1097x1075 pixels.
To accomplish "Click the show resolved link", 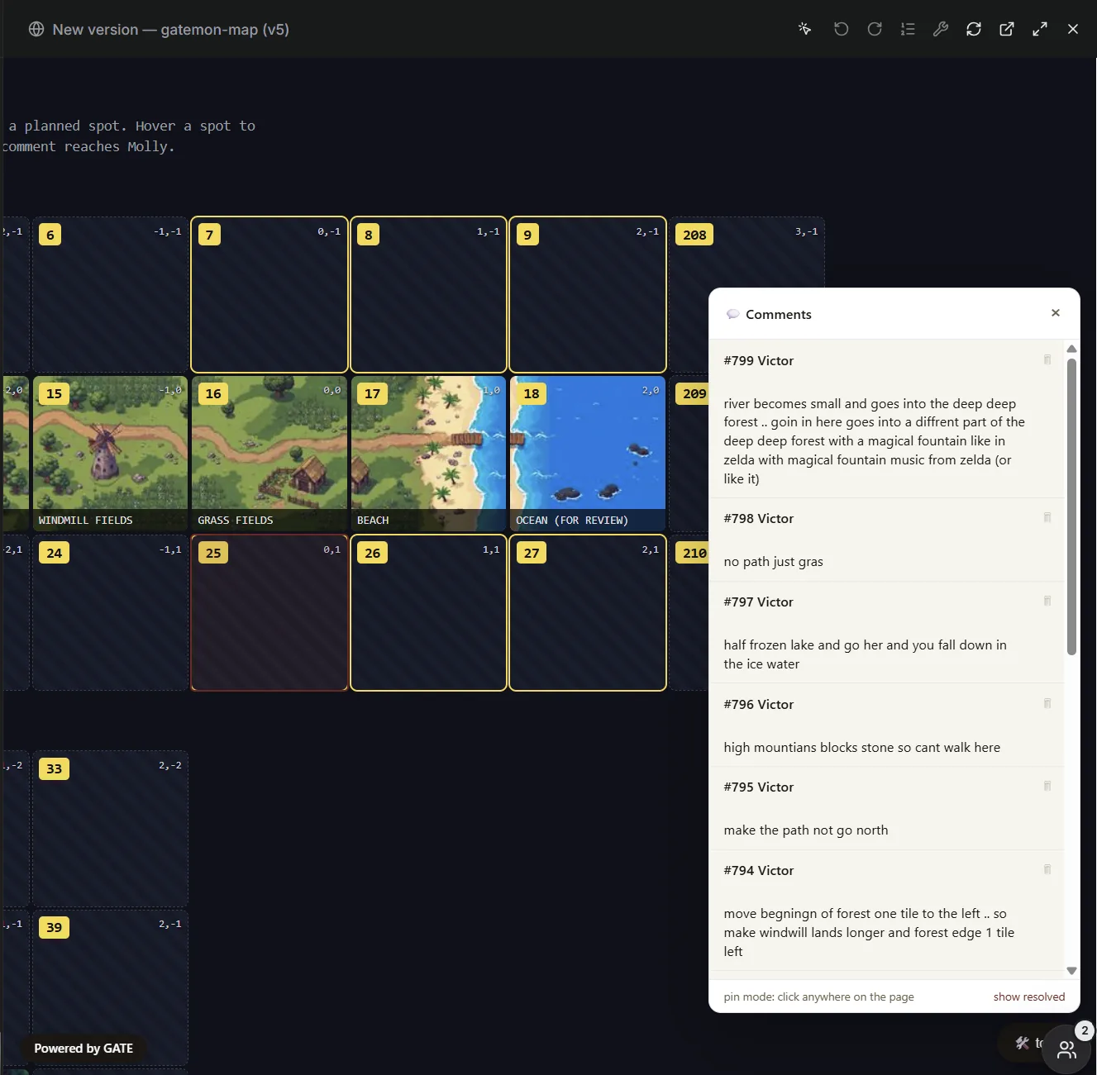I will pos(1029,997).
